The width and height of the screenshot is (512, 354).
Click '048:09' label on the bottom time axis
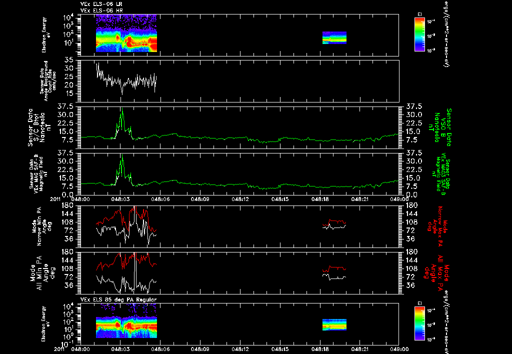[200, 349]
